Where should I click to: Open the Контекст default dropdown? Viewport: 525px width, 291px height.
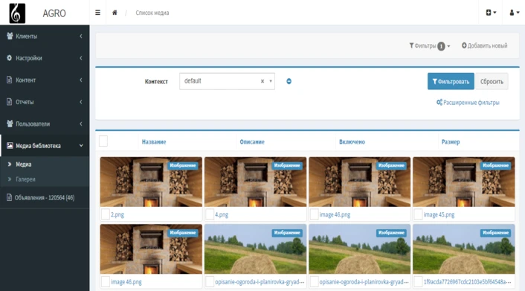[x=227, y=81]
